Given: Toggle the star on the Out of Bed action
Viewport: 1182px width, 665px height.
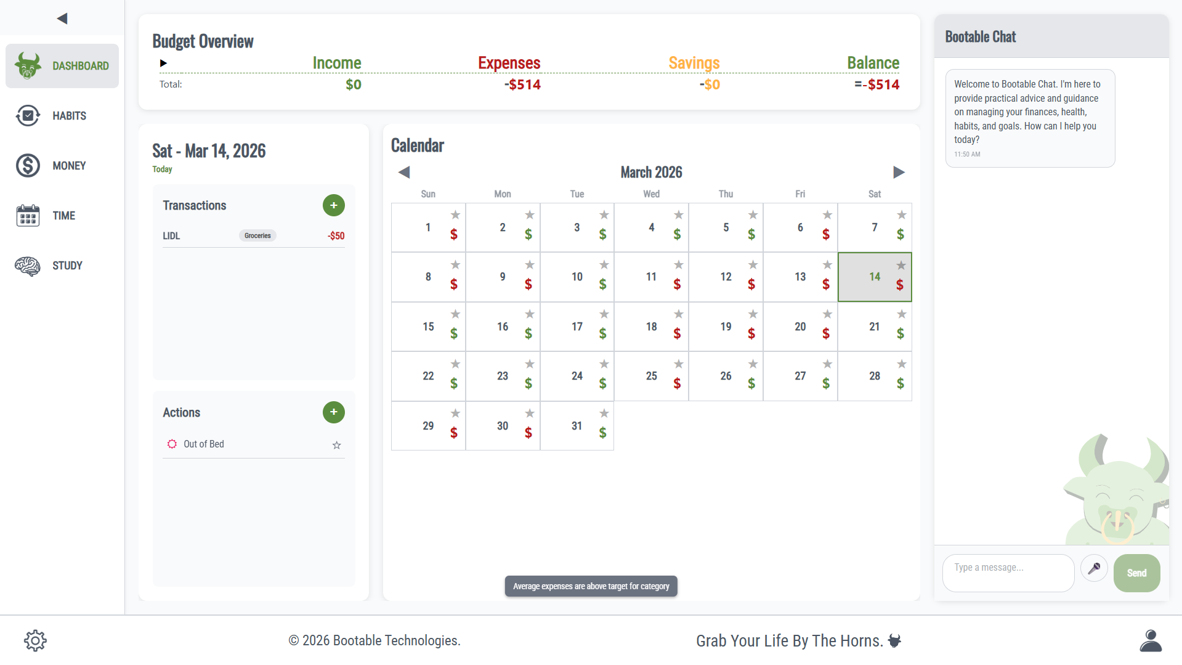Looking at the screenshot, I should click(x=336, y=444).
